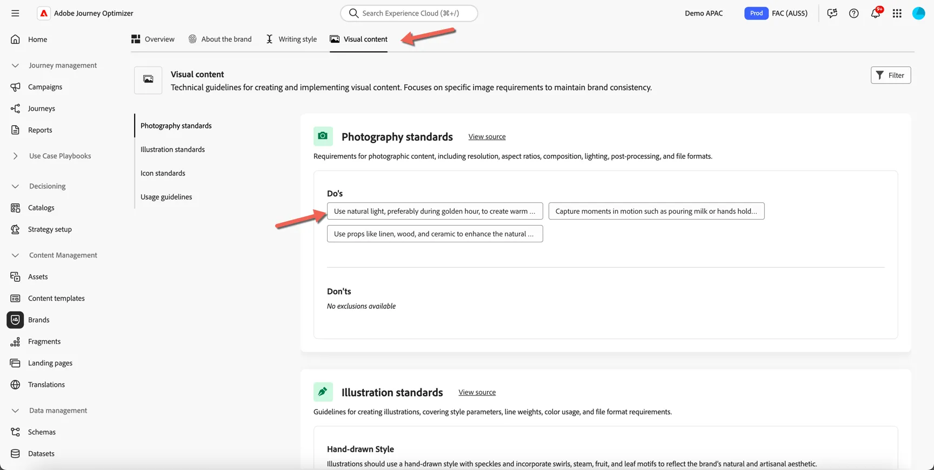Select the Visual content tab
934x470 pixels.
pyautogui.click(x=359, y=39)
